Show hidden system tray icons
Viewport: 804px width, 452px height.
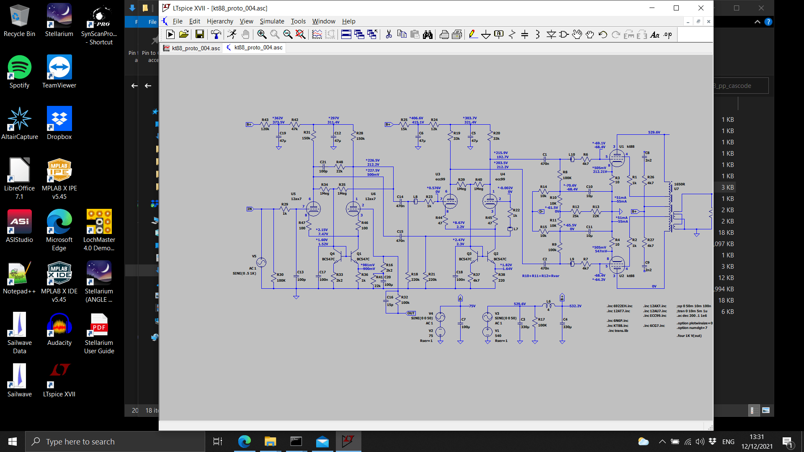662,442
